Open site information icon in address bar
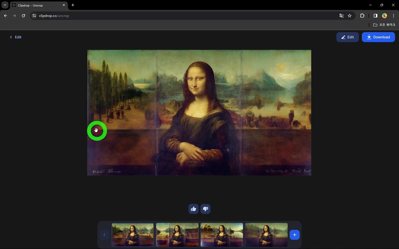This screenshot has width=399, height=249. 34,16
